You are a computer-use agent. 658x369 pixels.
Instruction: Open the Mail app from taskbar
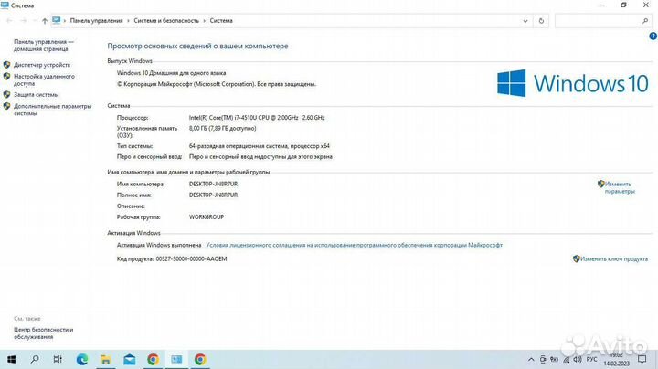[x=129, y=359]
